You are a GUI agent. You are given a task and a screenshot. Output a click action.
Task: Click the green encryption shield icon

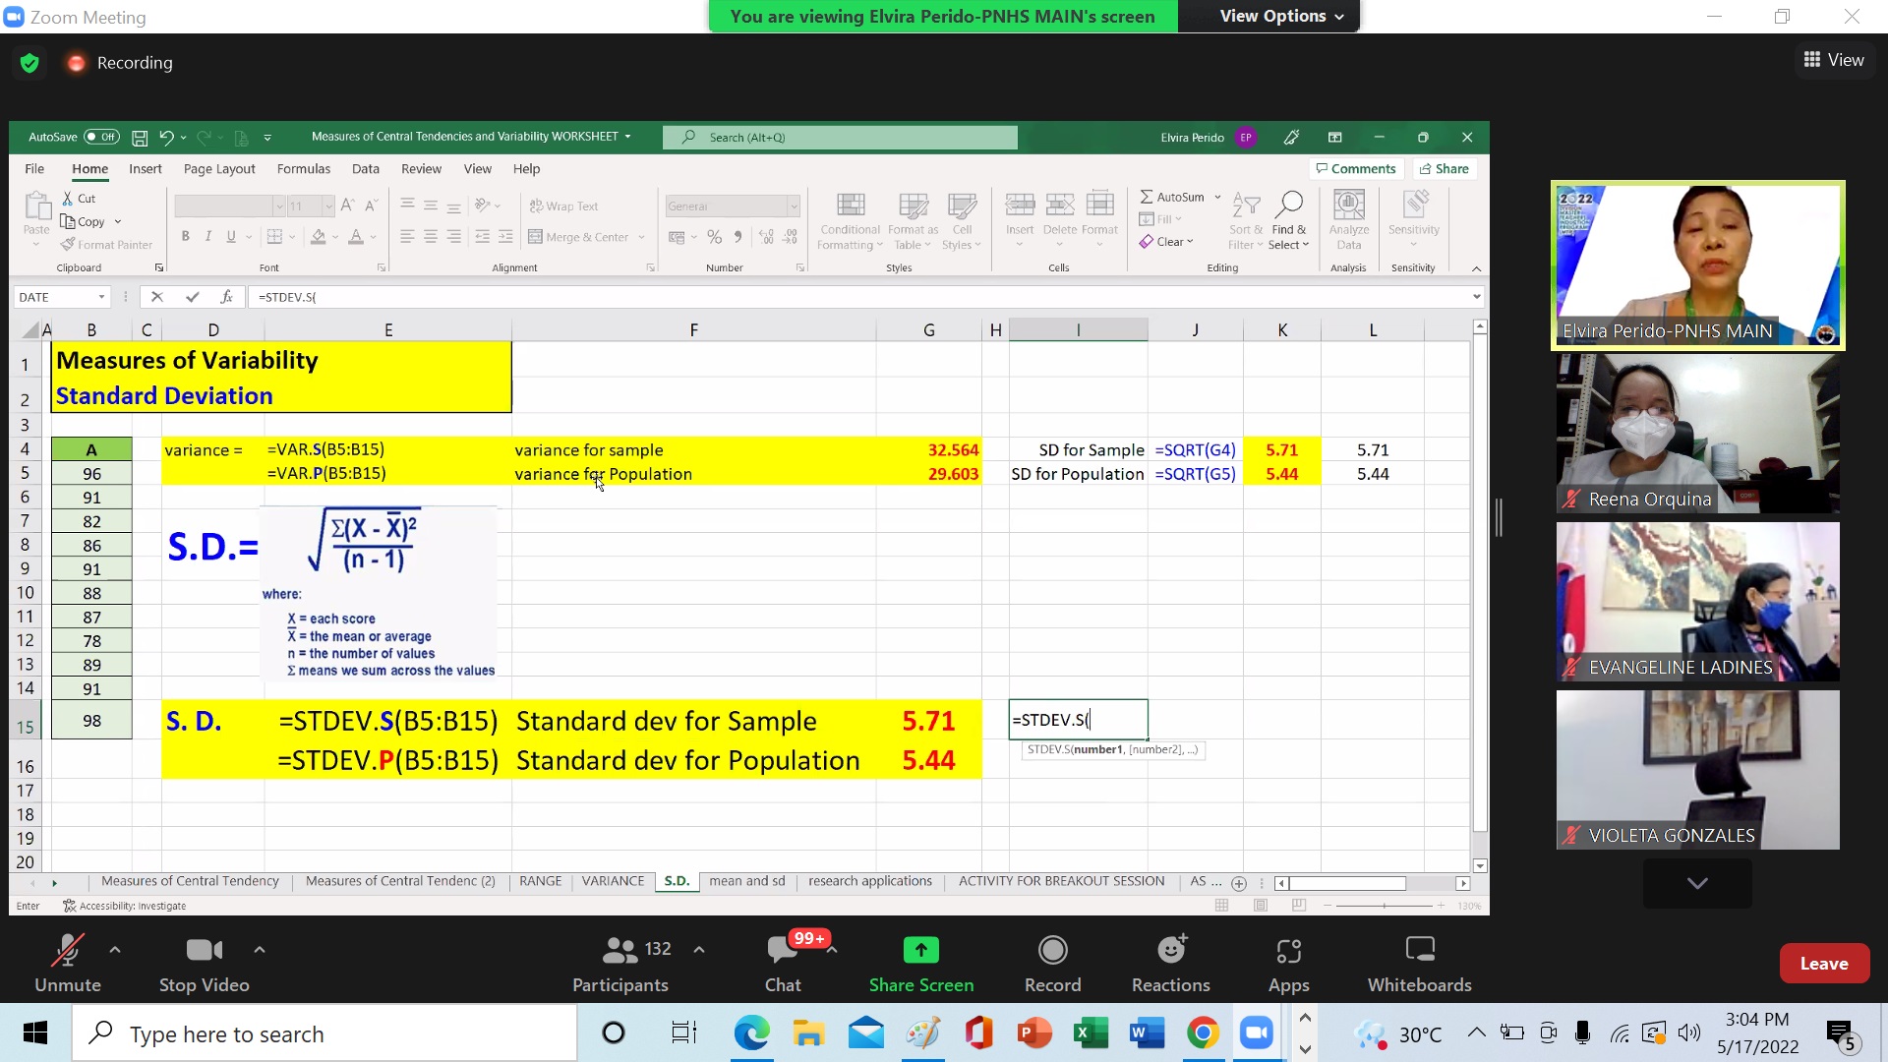[29, 63]
